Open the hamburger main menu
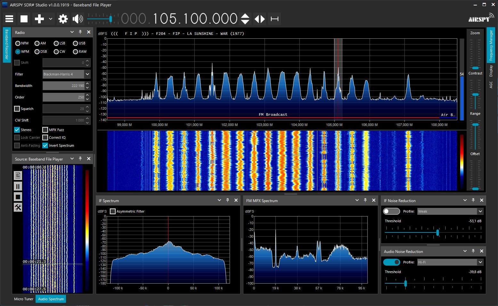The width and height of the screenshot is (498, 306). coord(9,19)
